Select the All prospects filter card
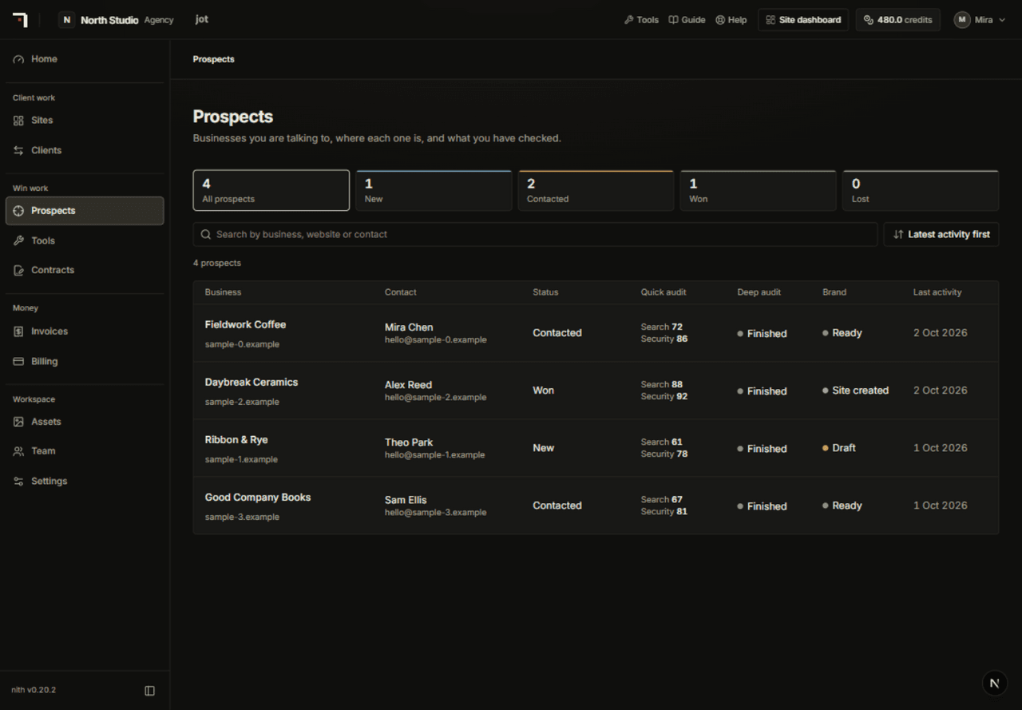1022x710 pixels. [x=271, y=190]
